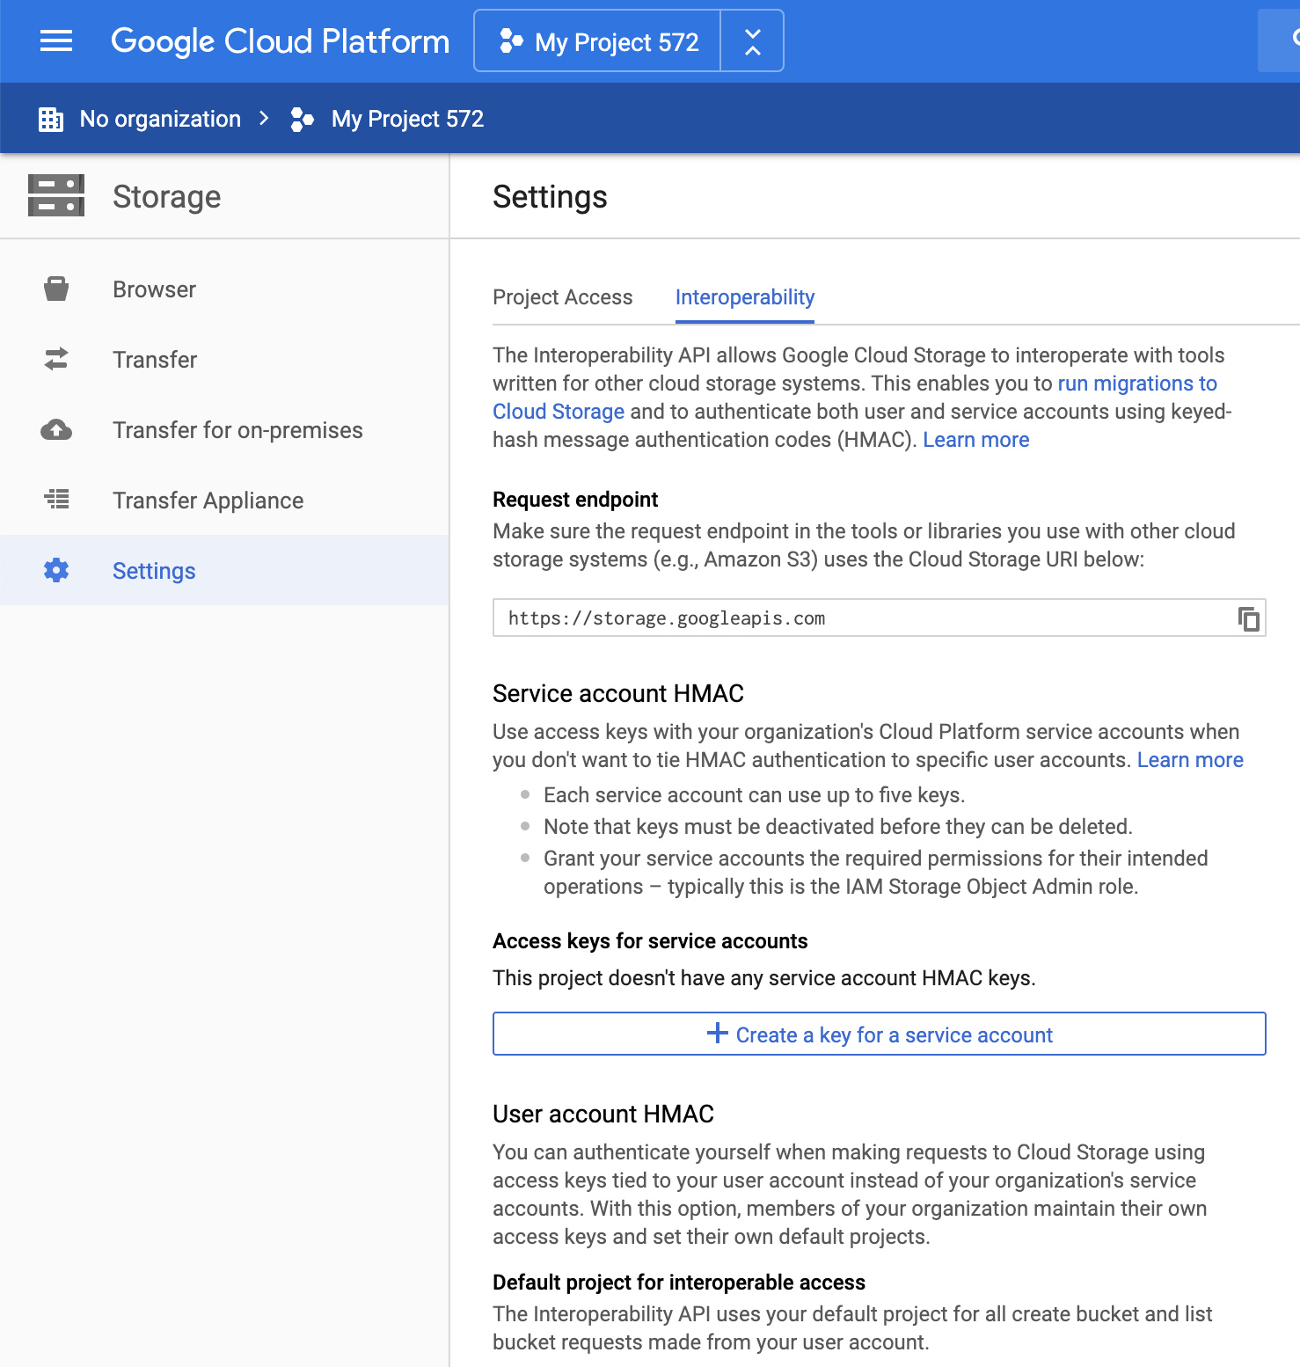Click the five keys bullet point
This screenshot has width=1300, height=1367.
point(755,795)
